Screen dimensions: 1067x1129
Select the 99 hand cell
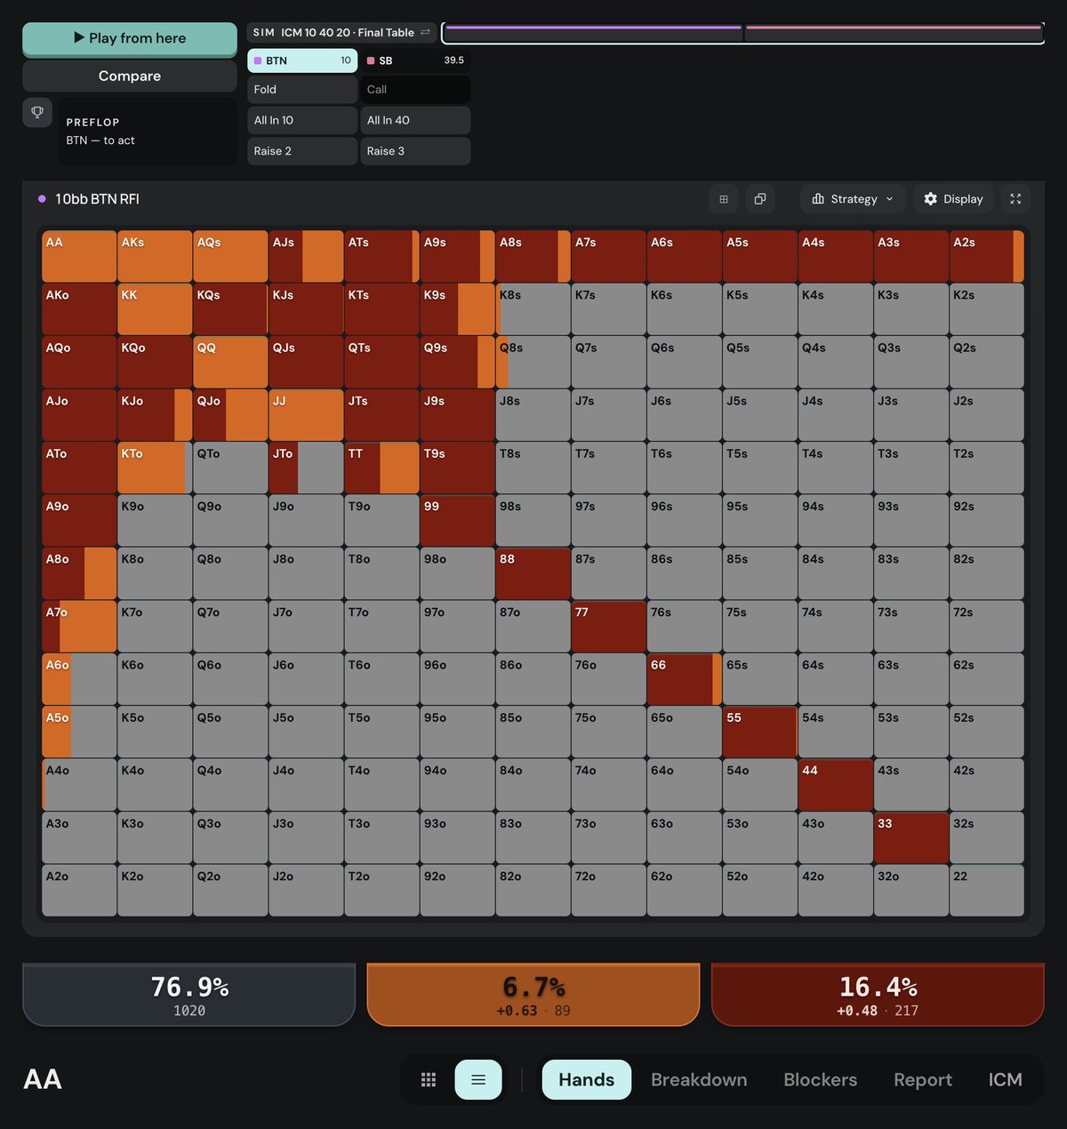[x=457, y=521]
